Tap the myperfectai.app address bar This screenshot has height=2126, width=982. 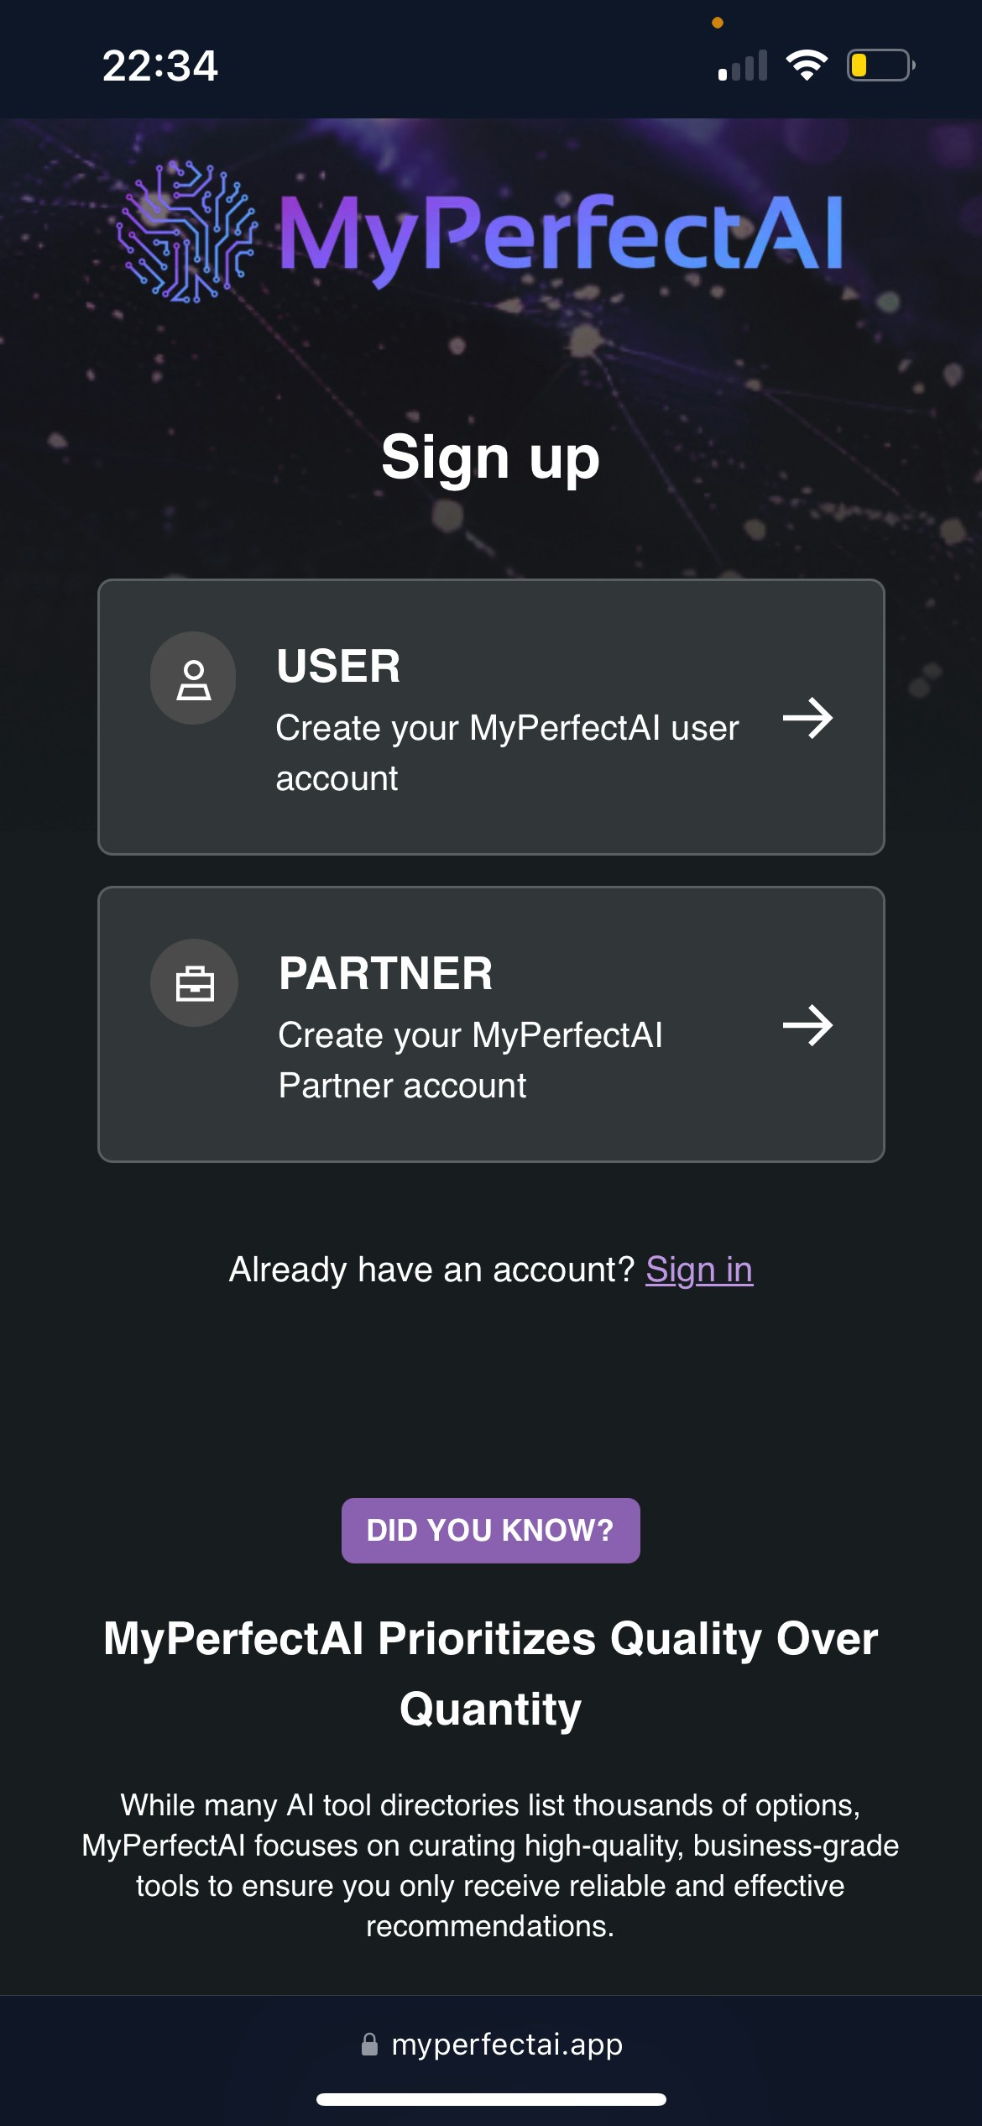(x=491, y=2045)
